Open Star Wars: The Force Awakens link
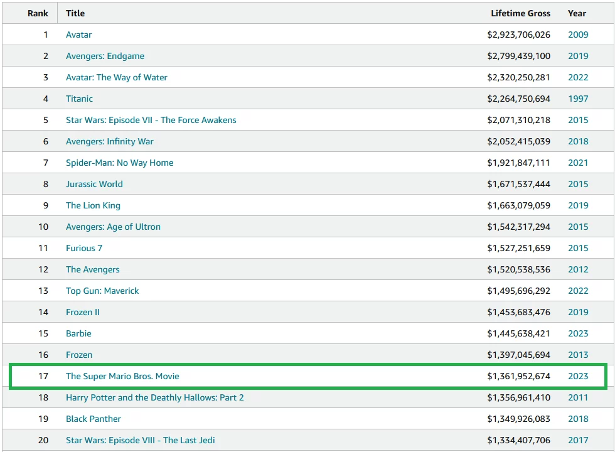 coord(151,120)
